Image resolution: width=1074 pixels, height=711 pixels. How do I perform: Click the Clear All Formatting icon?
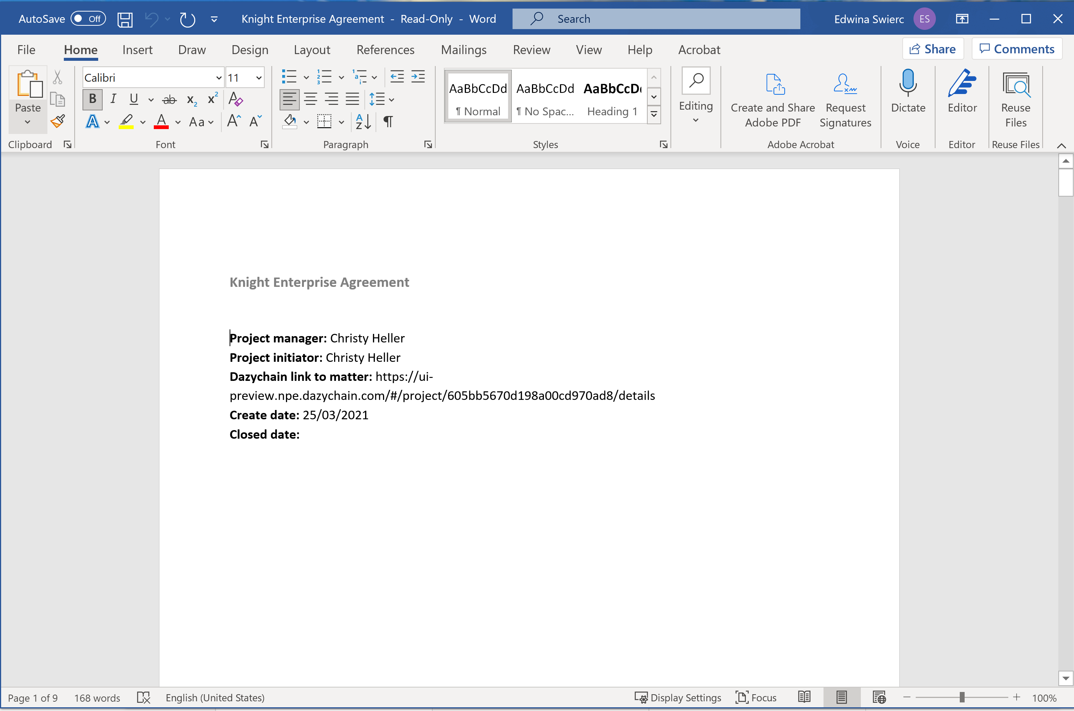tap(236, 99)
